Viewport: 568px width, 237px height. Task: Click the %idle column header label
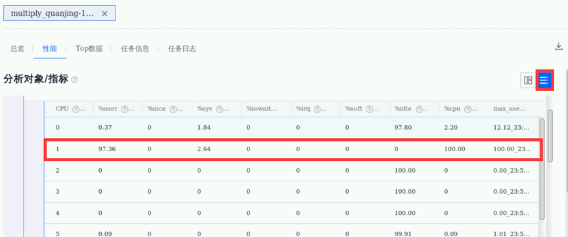pyautogui.click(x=403, y=109)
